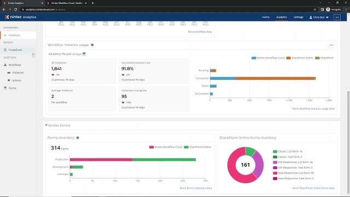
Task: Click info icon next to Workflow instance usage
Action: tap(92, 45)
